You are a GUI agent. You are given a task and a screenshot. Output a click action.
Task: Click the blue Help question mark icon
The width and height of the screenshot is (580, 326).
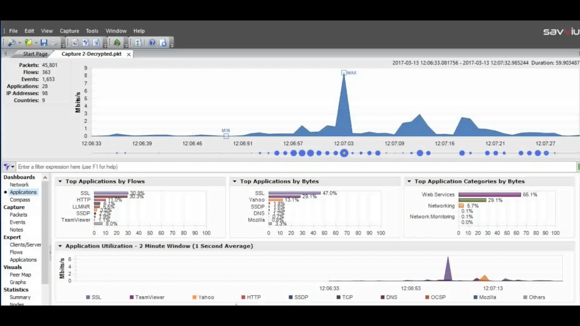tap(152, 43)
